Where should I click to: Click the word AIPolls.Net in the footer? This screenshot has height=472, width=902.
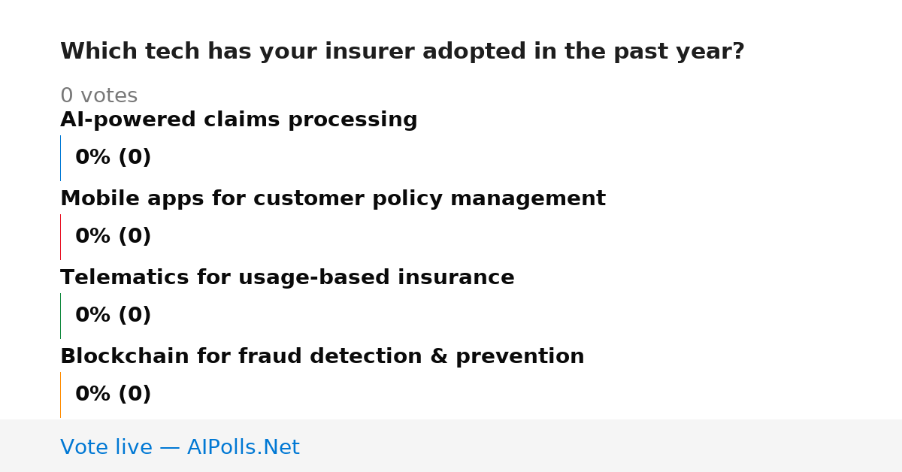pyautogui.click(x=243, y=447)
